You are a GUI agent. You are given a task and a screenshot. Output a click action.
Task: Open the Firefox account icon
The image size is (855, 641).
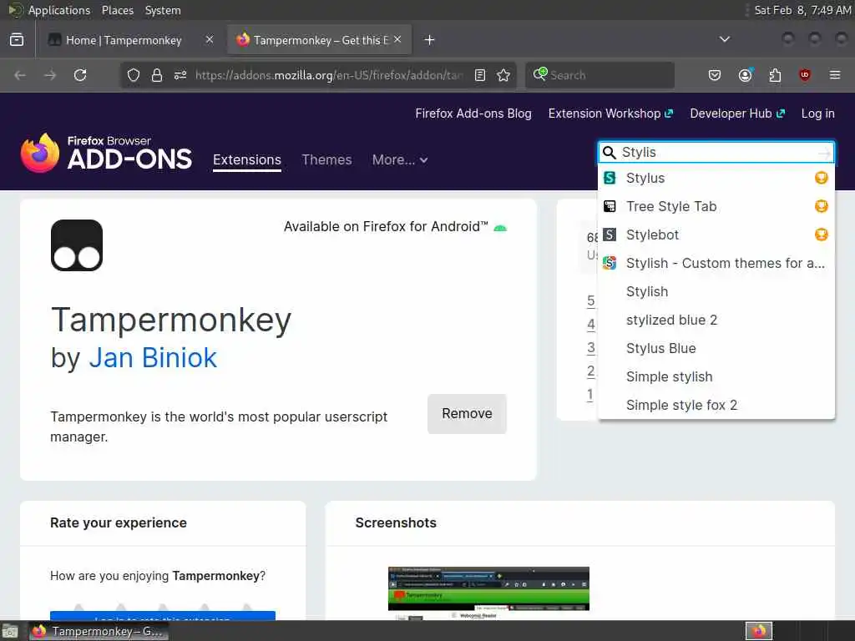[746, 74]
